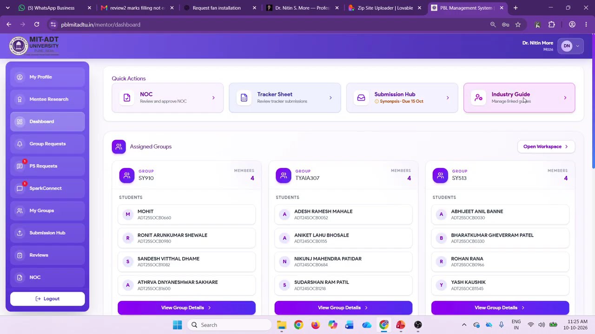Image resolution: width=595 pixels, height=334 pixels.
Task: Reload the page
Action: point(37,25)
